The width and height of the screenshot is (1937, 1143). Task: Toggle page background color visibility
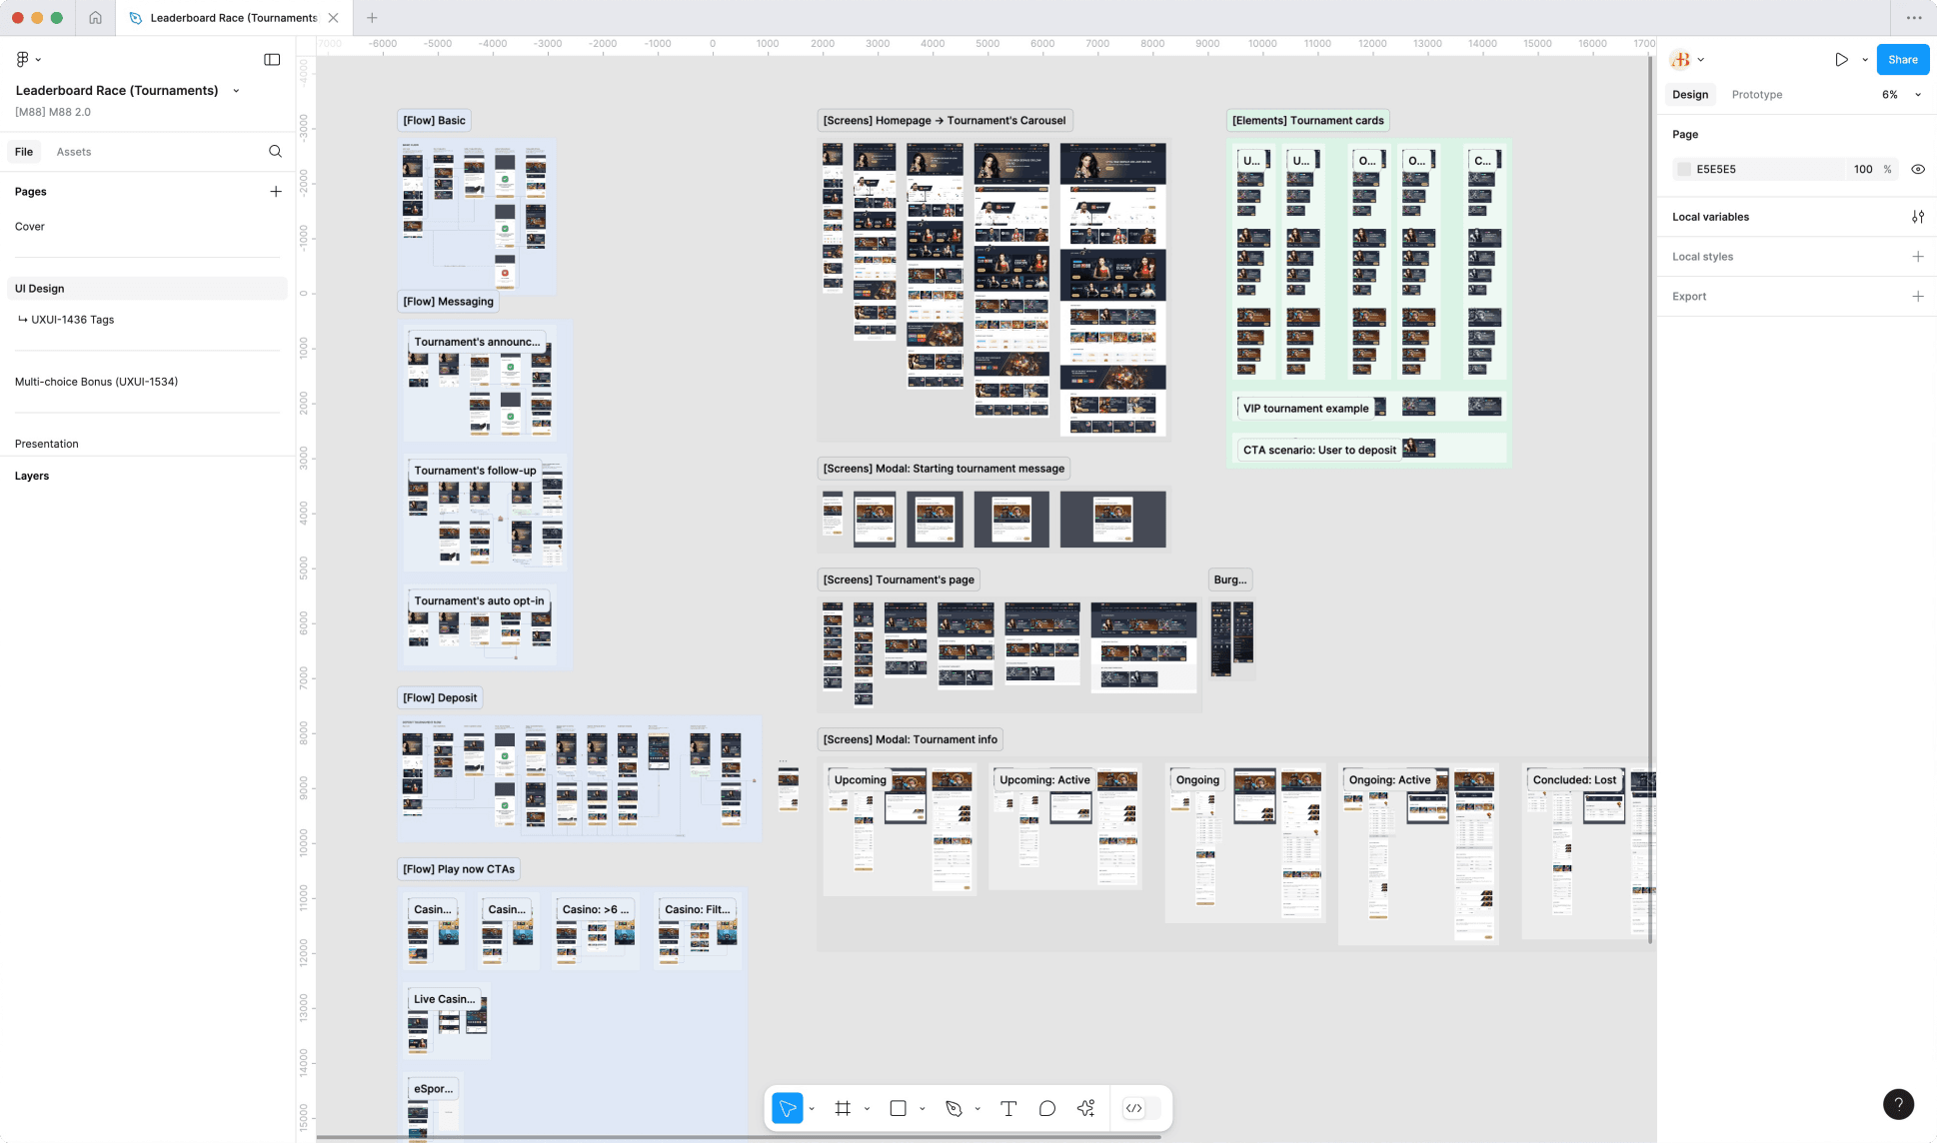click(1917, 169)
